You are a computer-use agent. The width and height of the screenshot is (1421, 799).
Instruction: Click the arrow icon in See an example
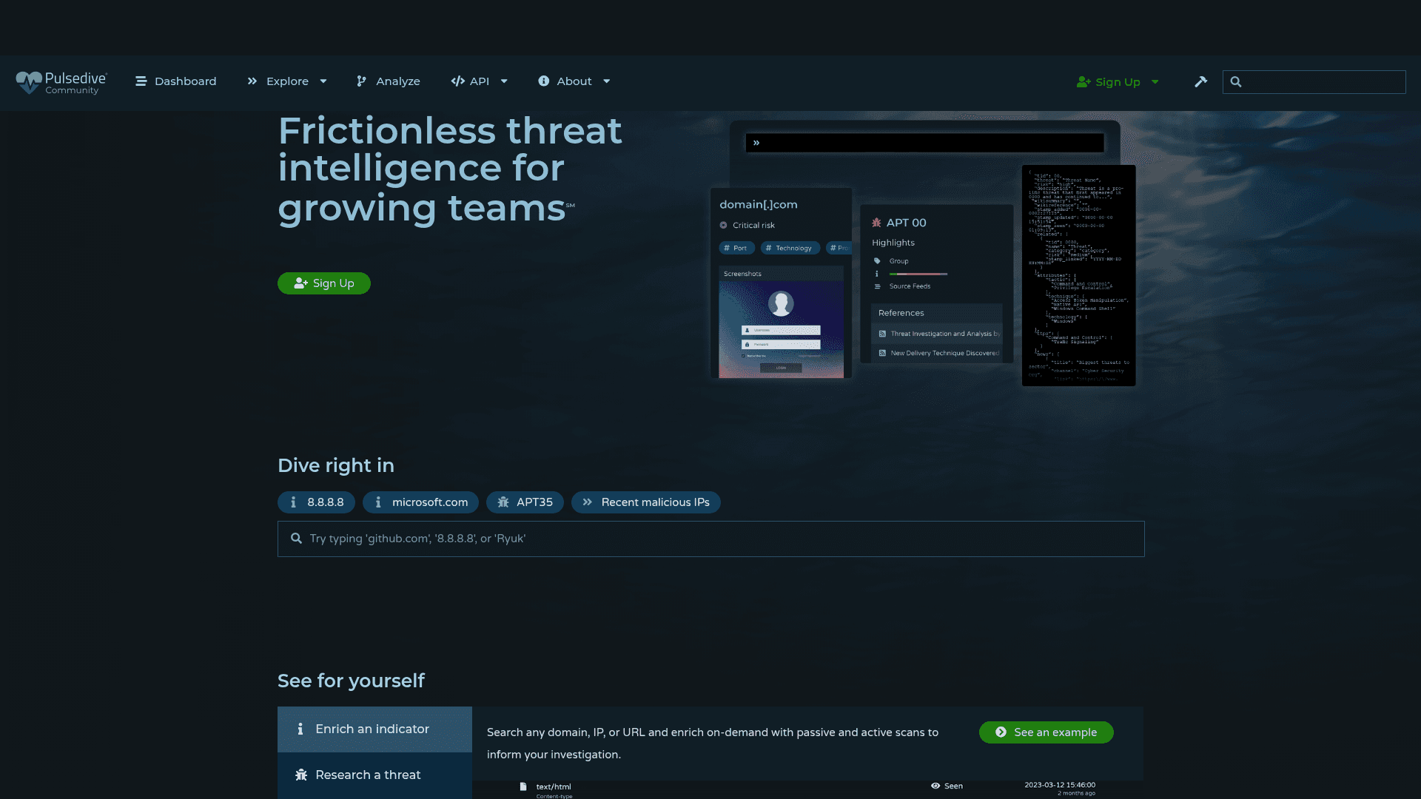click(1001, 732)
